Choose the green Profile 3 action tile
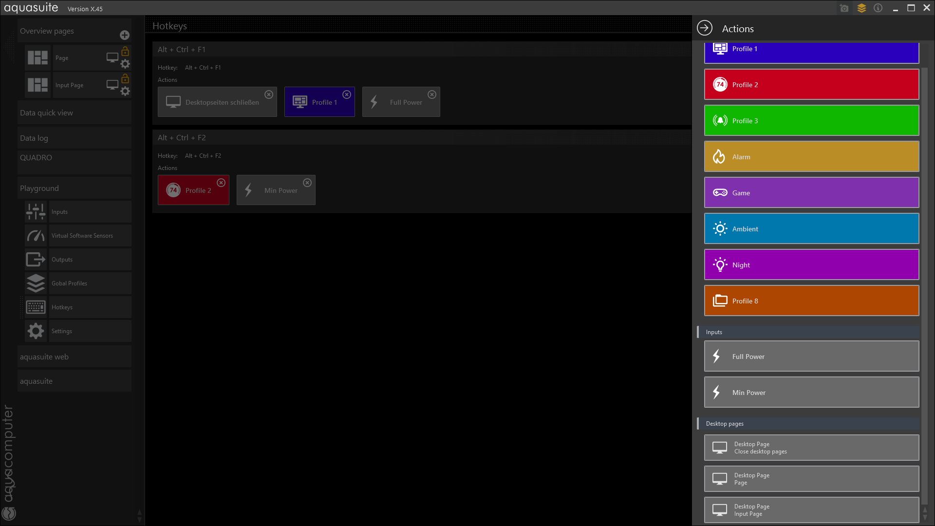The image size is (935, 526). point(811,121)
